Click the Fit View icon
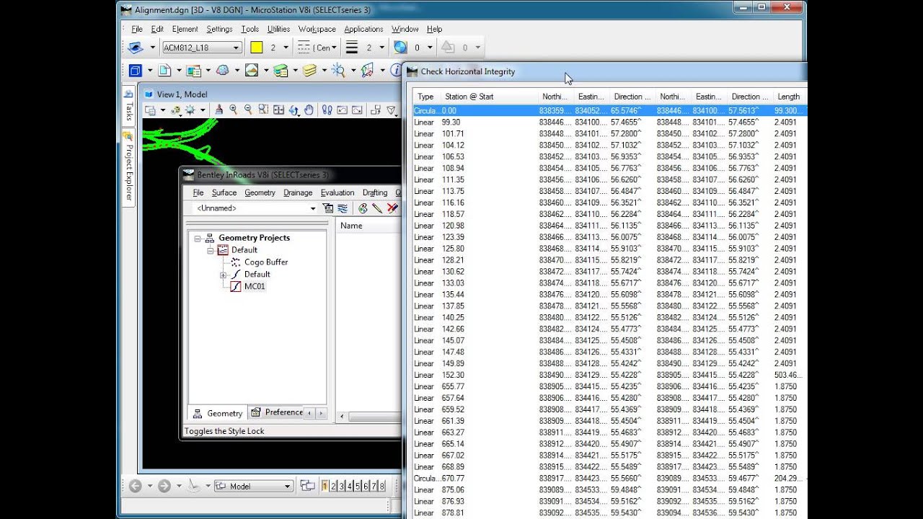Image resolution: width=923 pixels, height=519 pixels. tap(278, 110)
